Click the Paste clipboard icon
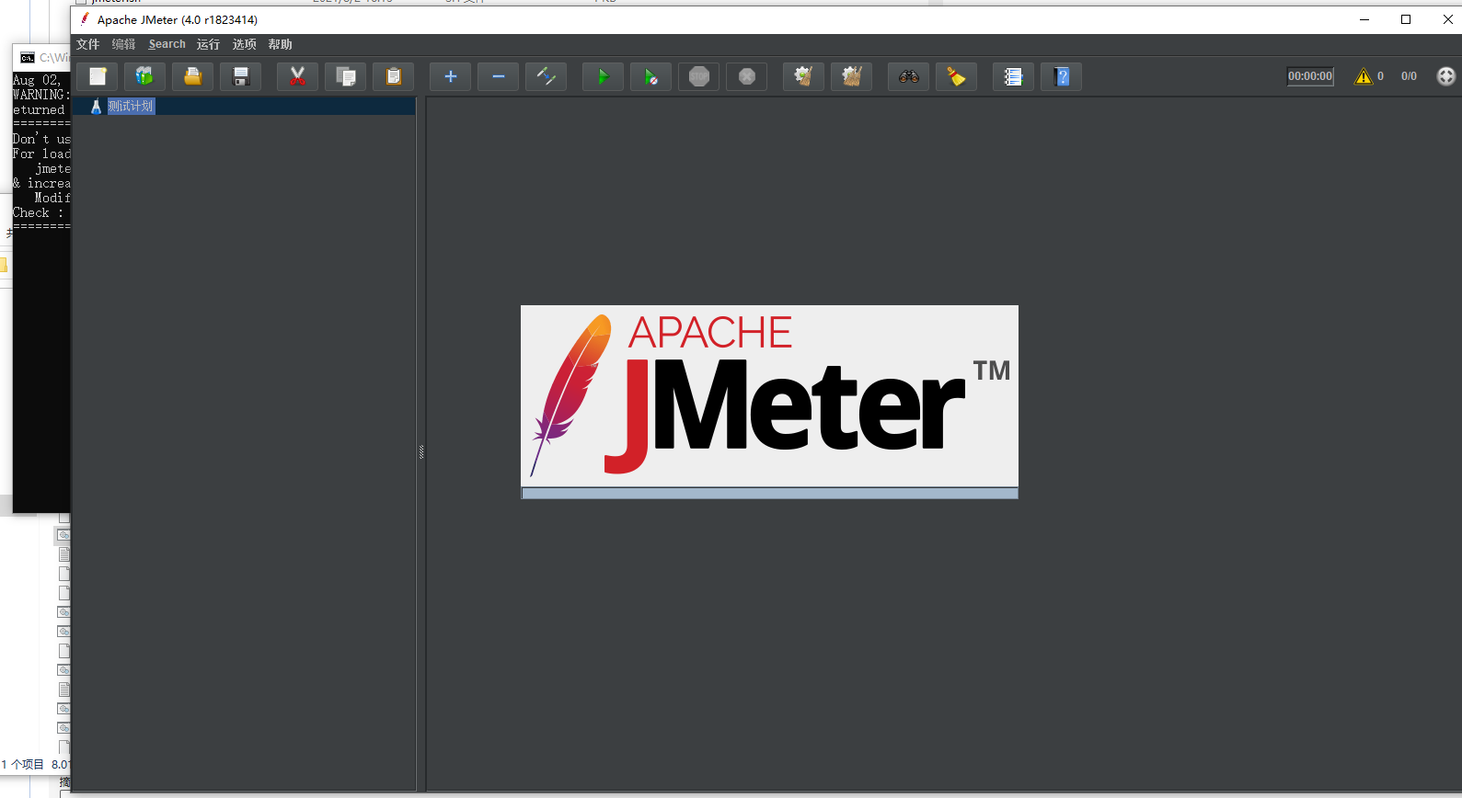This screenshot has height=798, width=1462. [x=393, y=76]
